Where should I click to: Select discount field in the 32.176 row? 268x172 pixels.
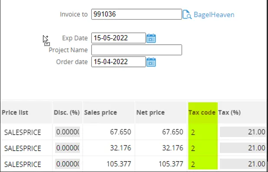(x=67, y=148)
